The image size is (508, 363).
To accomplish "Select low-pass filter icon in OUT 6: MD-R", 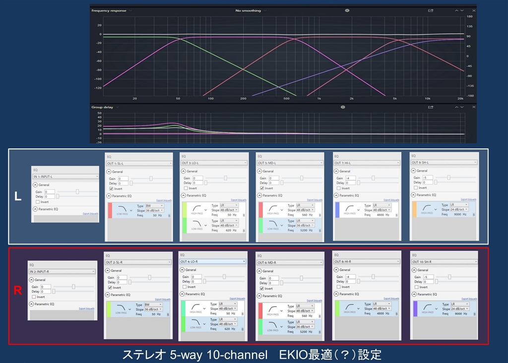I will pos(273,325).
